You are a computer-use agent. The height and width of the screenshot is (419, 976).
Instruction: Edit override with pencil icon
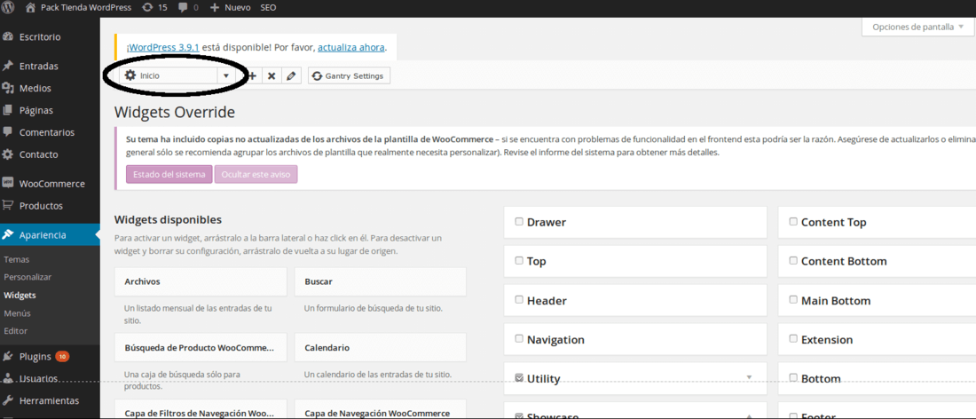291,76
